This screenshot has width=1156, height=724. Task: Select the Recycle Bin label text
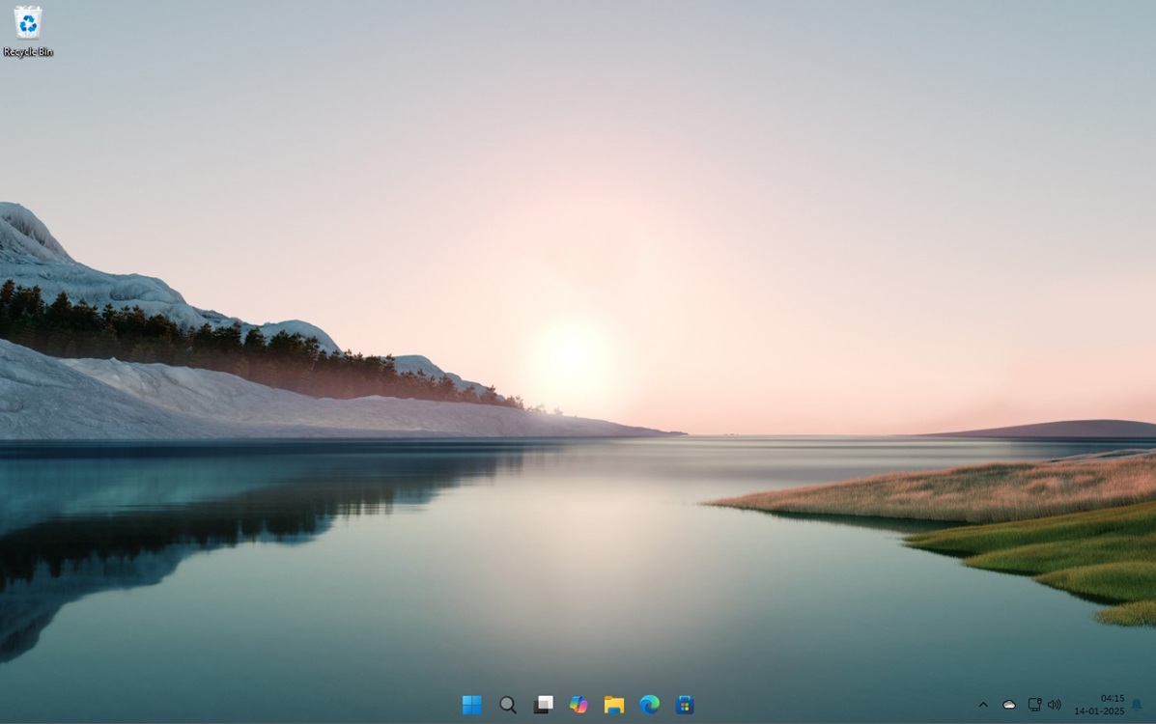click(x=27, y=53)
